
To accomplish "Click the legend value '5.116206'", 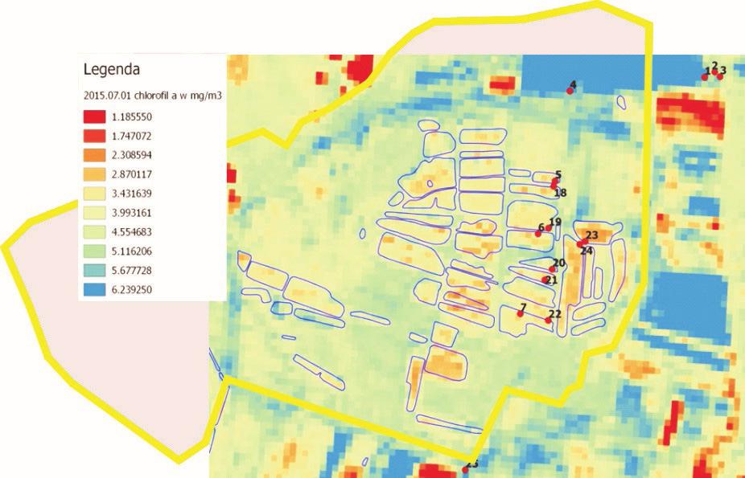I will click(x=132, y=251).
